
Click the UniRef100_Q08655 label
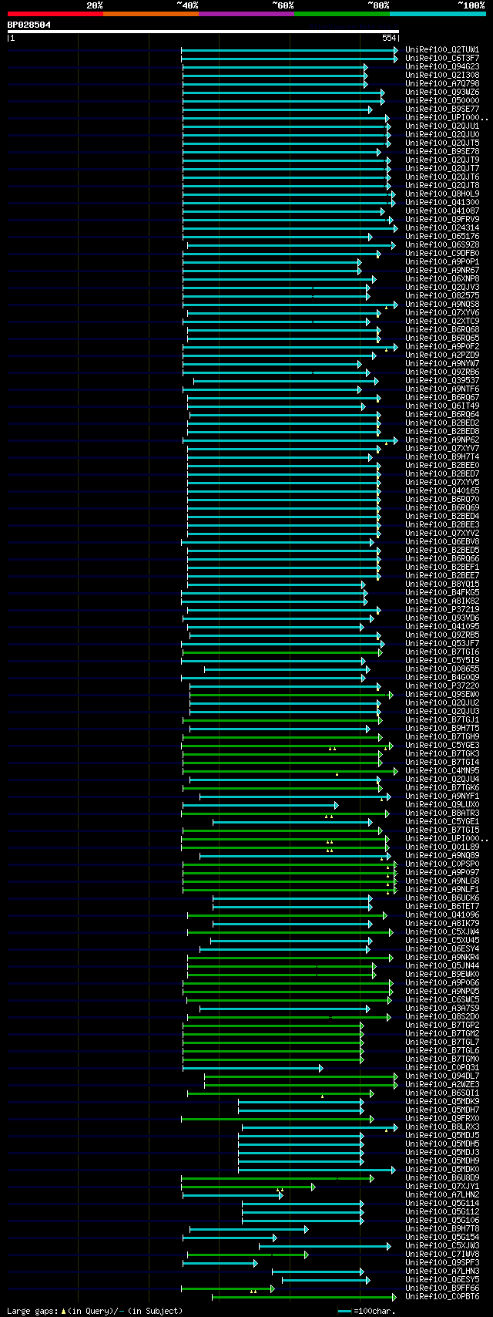[442, 669]
